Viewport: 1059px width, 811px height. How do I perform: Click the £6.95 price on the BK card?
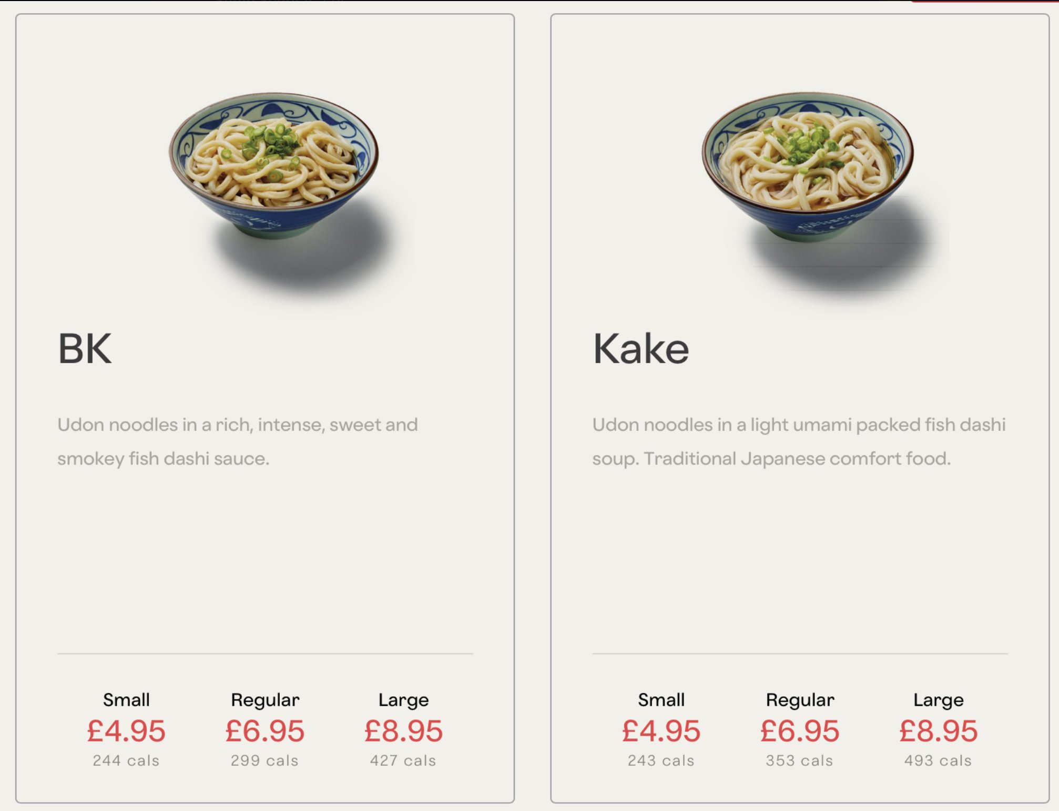pyautogui.click(x=265, y=731)
